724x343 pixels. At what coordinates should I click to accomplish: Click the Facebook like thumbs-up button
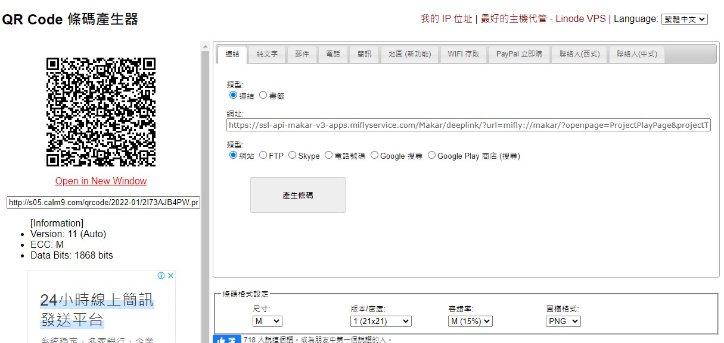[x=227, y=339]
